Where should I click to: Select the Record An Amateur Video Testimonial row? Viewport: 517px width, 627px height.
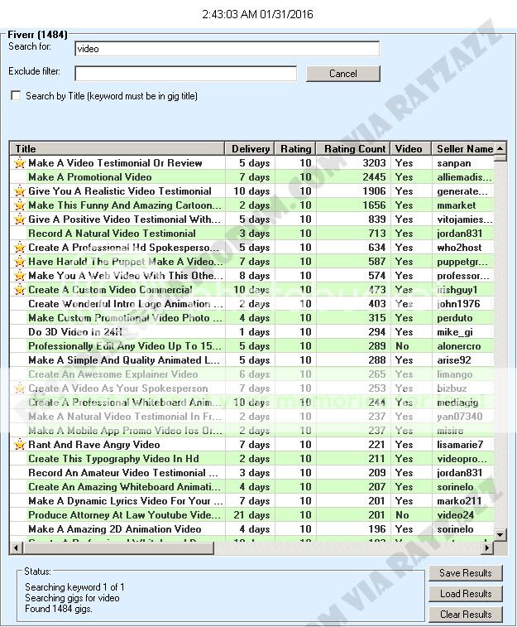(252, 473)
